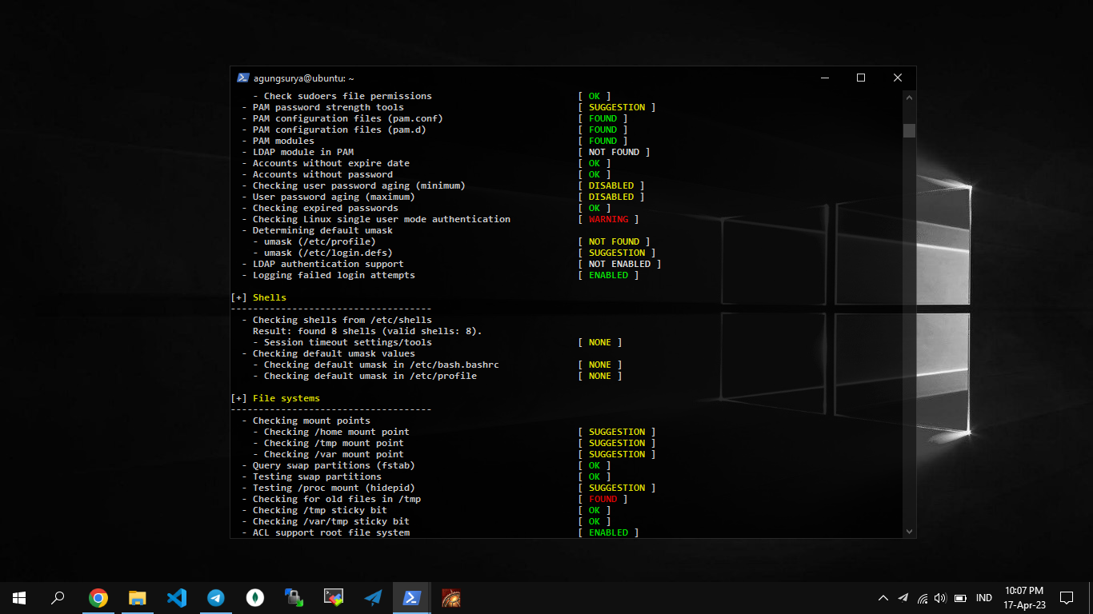
Task: Open the padlock network app in the taskbar
Action: 294,597
